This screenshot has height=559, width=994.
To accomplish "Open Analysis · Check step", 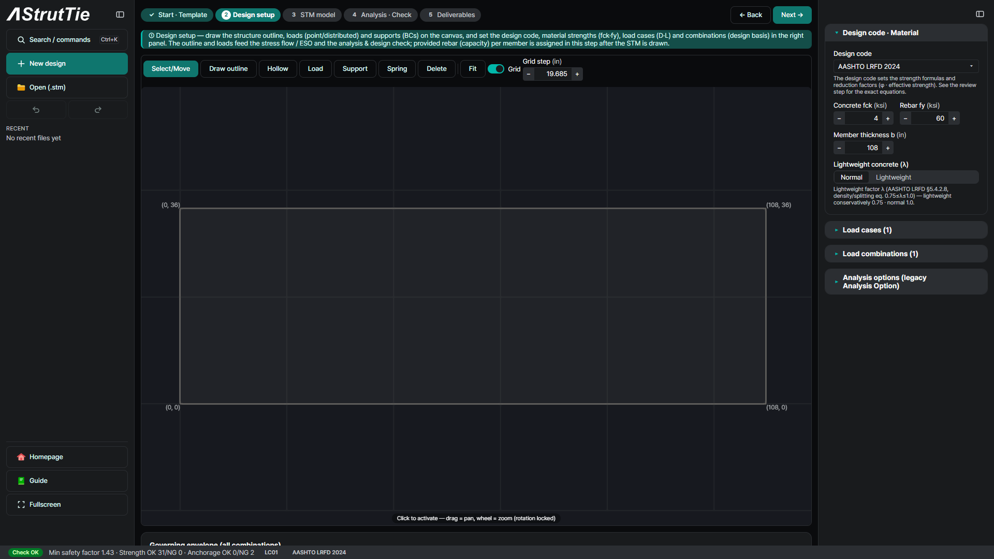I will (381, 15).
